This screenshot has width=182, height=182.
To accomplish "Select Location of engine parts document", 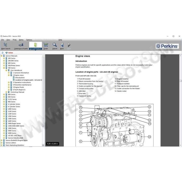I will 28,80.
